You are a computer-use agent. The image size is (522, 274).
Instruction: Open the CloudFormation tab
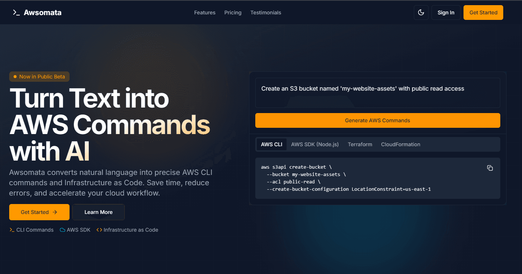400,144
